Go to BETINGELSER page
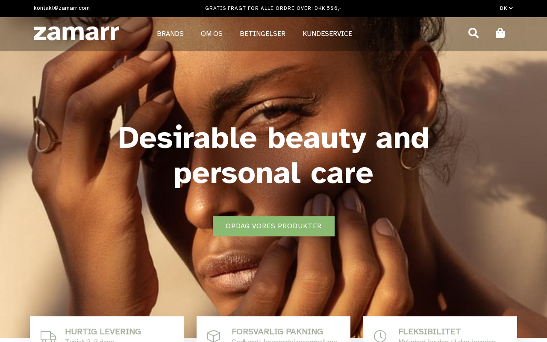Viewport: 547px width, 342px height. [x=262, y=34]
